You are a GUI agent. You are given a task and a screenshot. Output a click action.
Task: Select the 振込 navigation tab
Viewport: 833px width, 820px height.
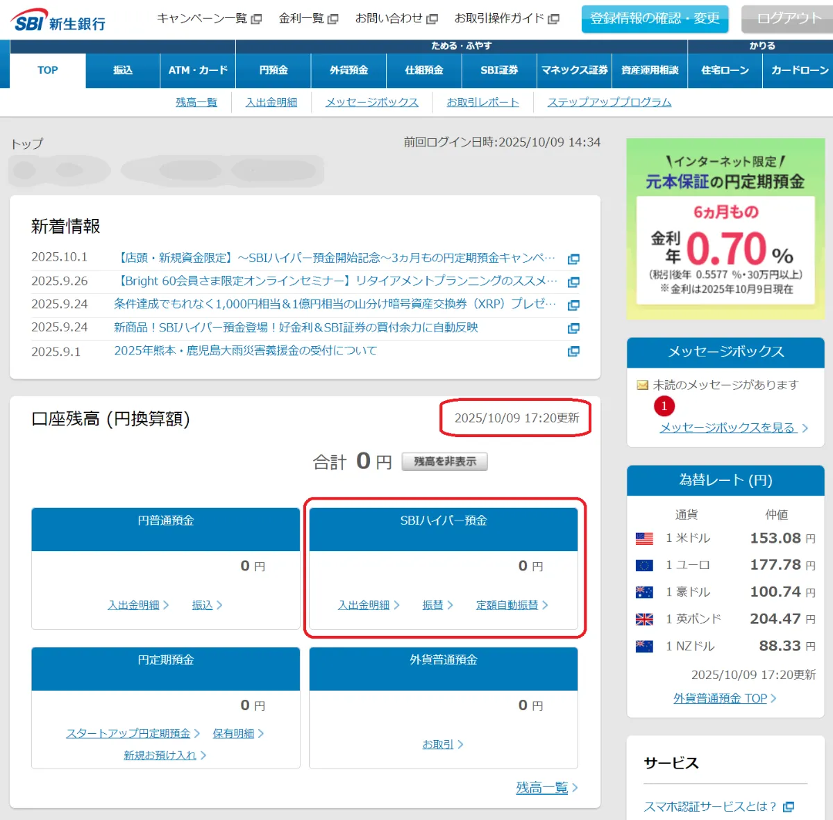(123, 70)
